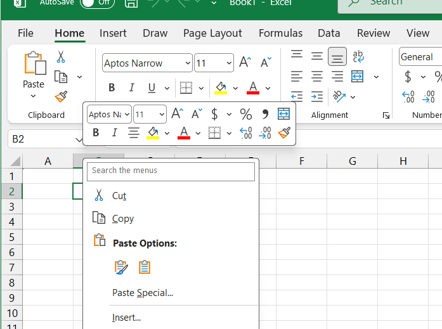Open the mini toolbar font size dropdown

(x=162, y=114)
